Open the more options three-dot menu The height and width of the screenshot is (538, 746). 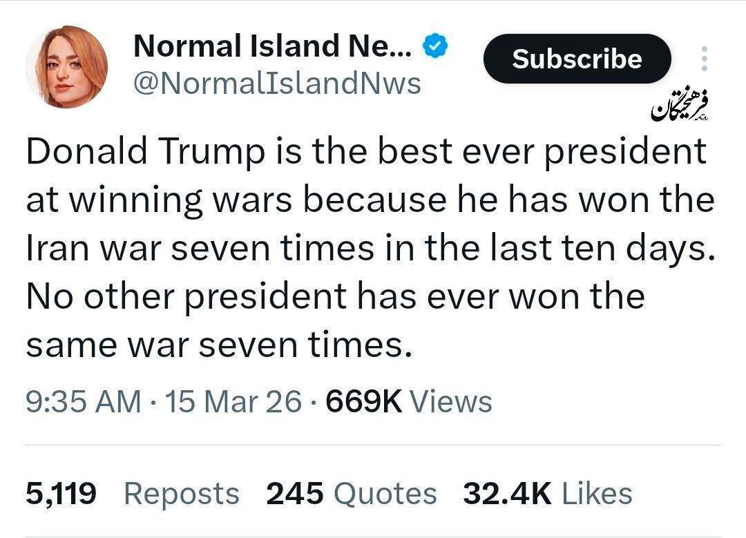pos(704,59)
